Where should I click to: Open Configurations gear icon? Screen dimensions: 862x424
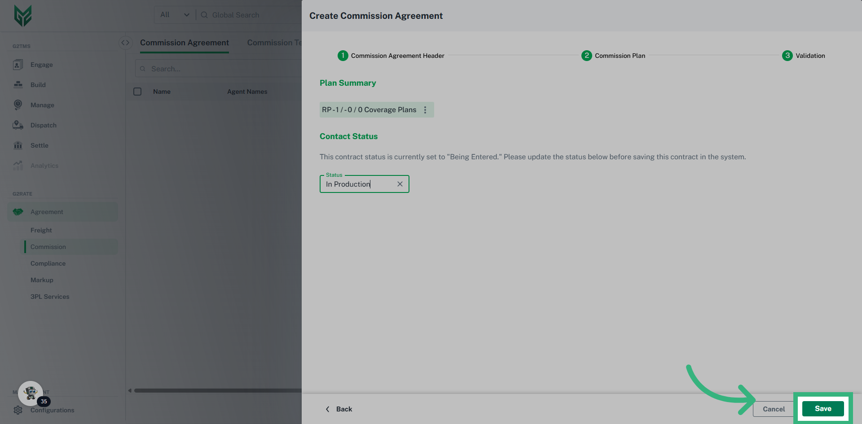tap(18, 410)
